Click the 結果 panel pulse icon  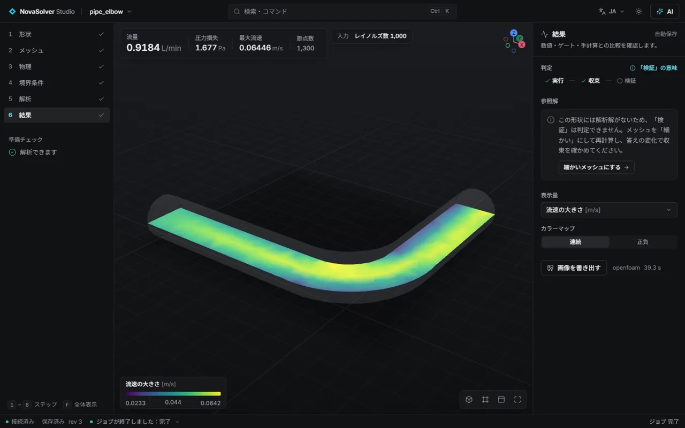click(x=545, y=34)
